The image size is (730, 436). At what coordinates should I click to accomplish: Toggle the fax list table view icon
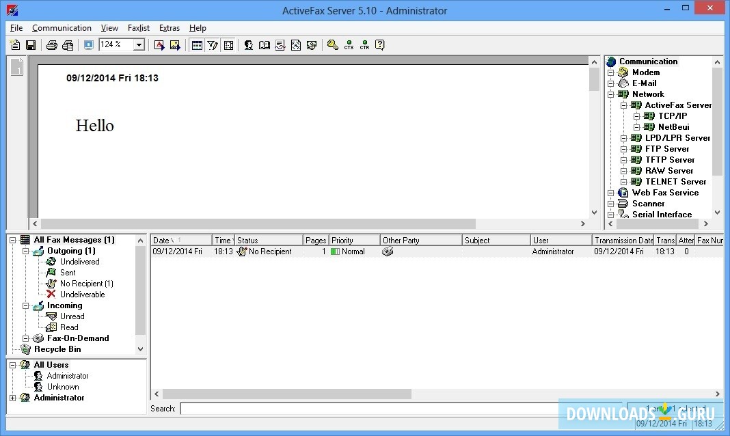pos(197,45)
